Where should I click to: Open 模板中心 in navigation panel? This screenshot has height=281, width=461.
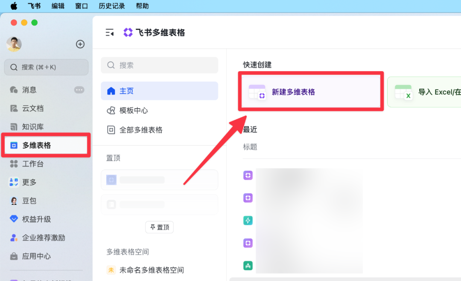coord(134,111)
